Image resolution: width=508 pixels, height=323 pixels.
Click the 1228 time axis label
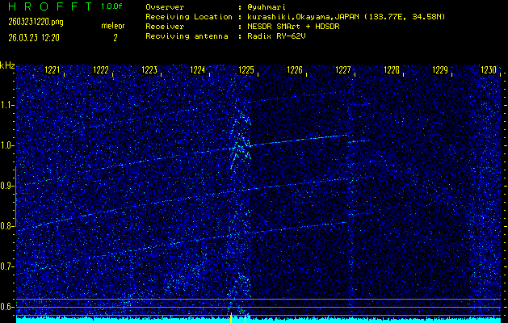(x=392, y=70)
